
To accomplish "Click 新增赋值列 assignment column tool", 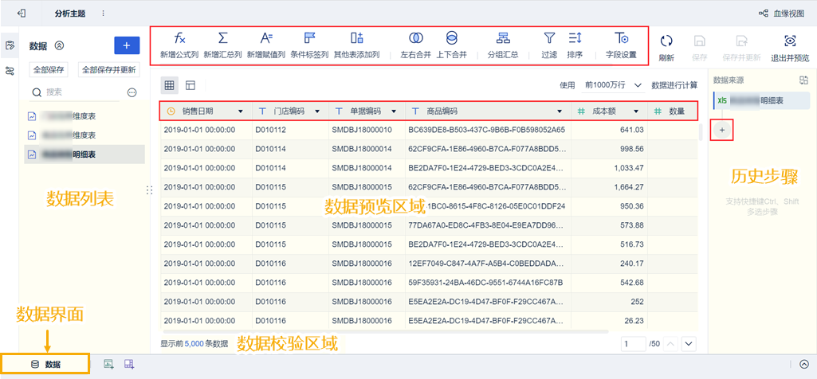I will [x=266, y=45].
